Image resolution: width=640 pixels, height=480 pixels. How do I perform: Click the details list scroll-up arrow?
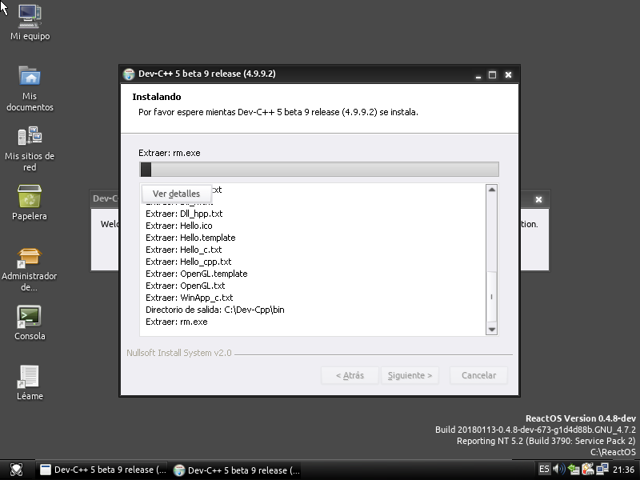coord(492,190)
